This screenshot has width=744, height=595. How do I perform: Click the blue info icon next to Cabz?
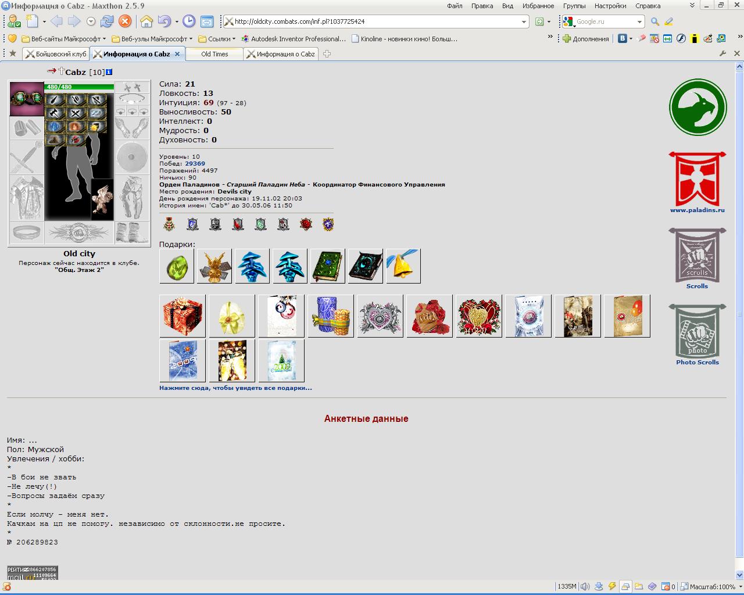(109, 72)
